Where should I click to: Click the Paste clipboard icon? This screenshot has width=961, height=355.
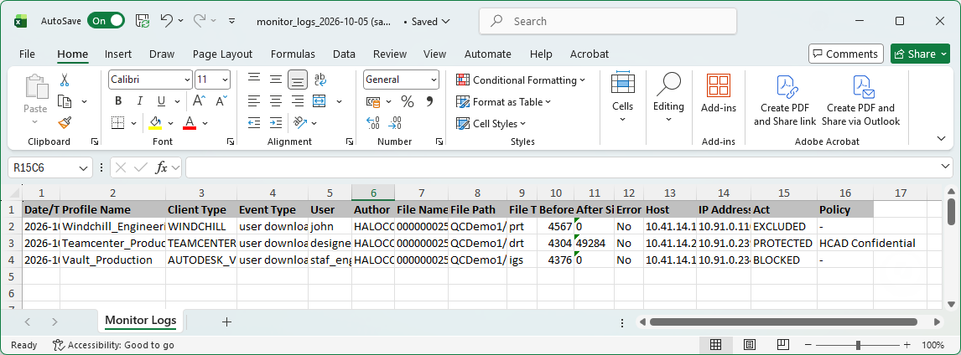pos(35,87)
